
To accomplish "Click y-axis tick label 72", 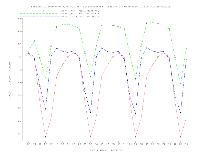I will click(20, 70).
